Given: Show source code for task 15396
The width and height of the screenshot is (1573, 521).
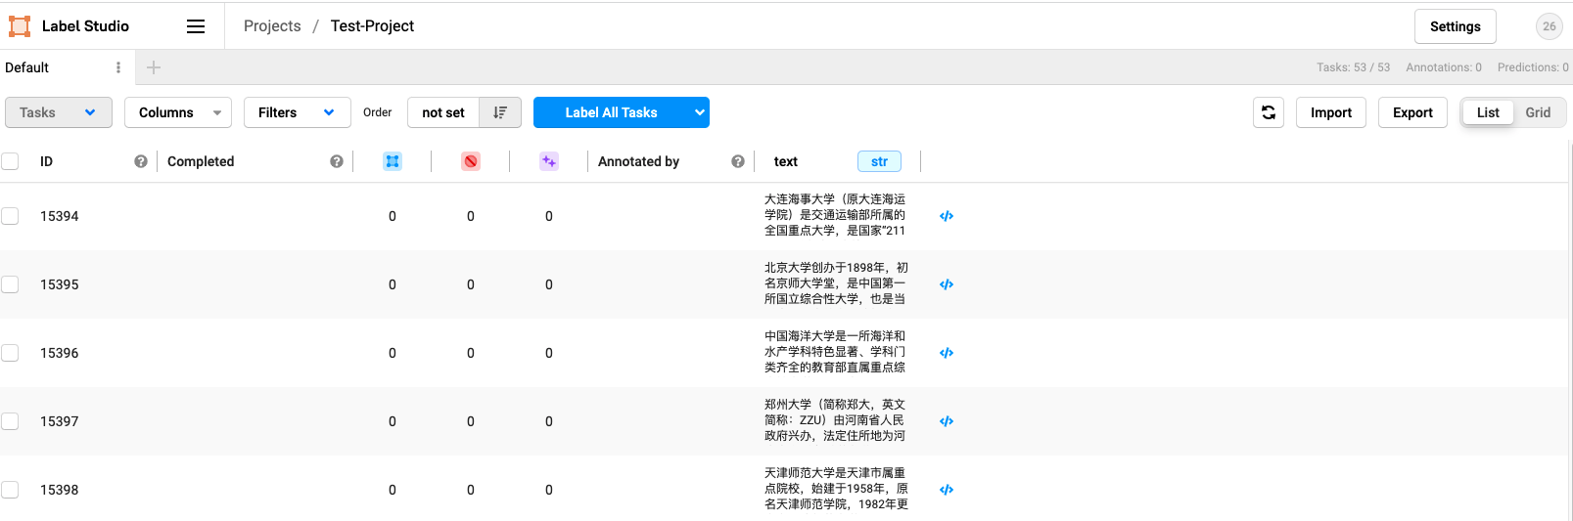Looking at the screenshot, I should (947, 353).
